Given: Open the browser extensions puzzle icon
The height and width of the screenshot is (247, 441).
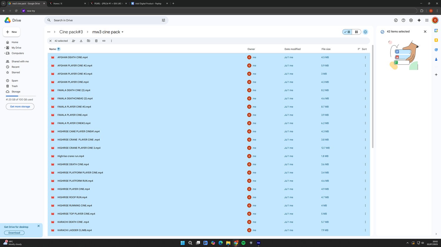Looking at the screenshot, I should click(x=422, y=11).
